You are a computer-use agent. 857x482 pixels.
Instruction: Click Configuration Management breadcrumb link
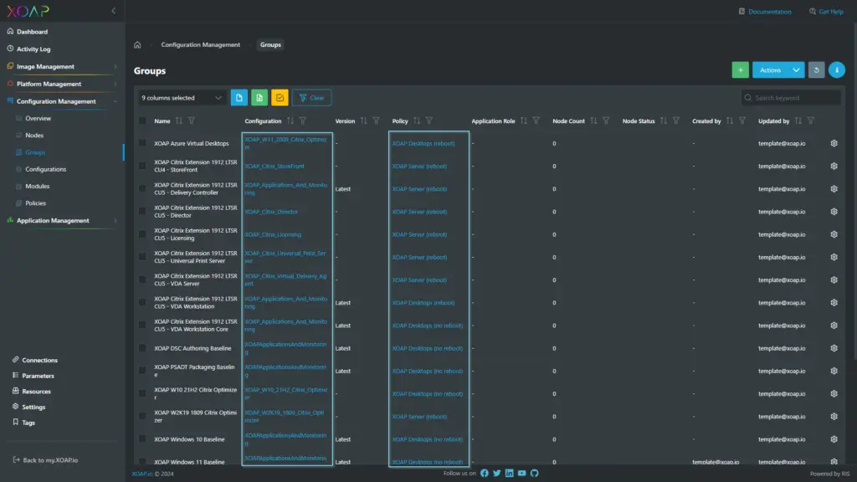[200, 45]
